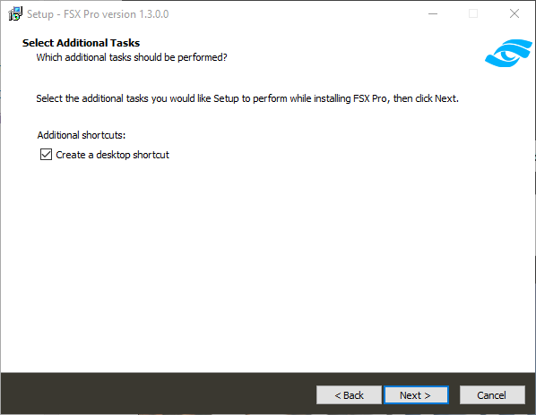536x415 pixels.
Task: Go back with the Back button
Action: [x=349, y=395]
